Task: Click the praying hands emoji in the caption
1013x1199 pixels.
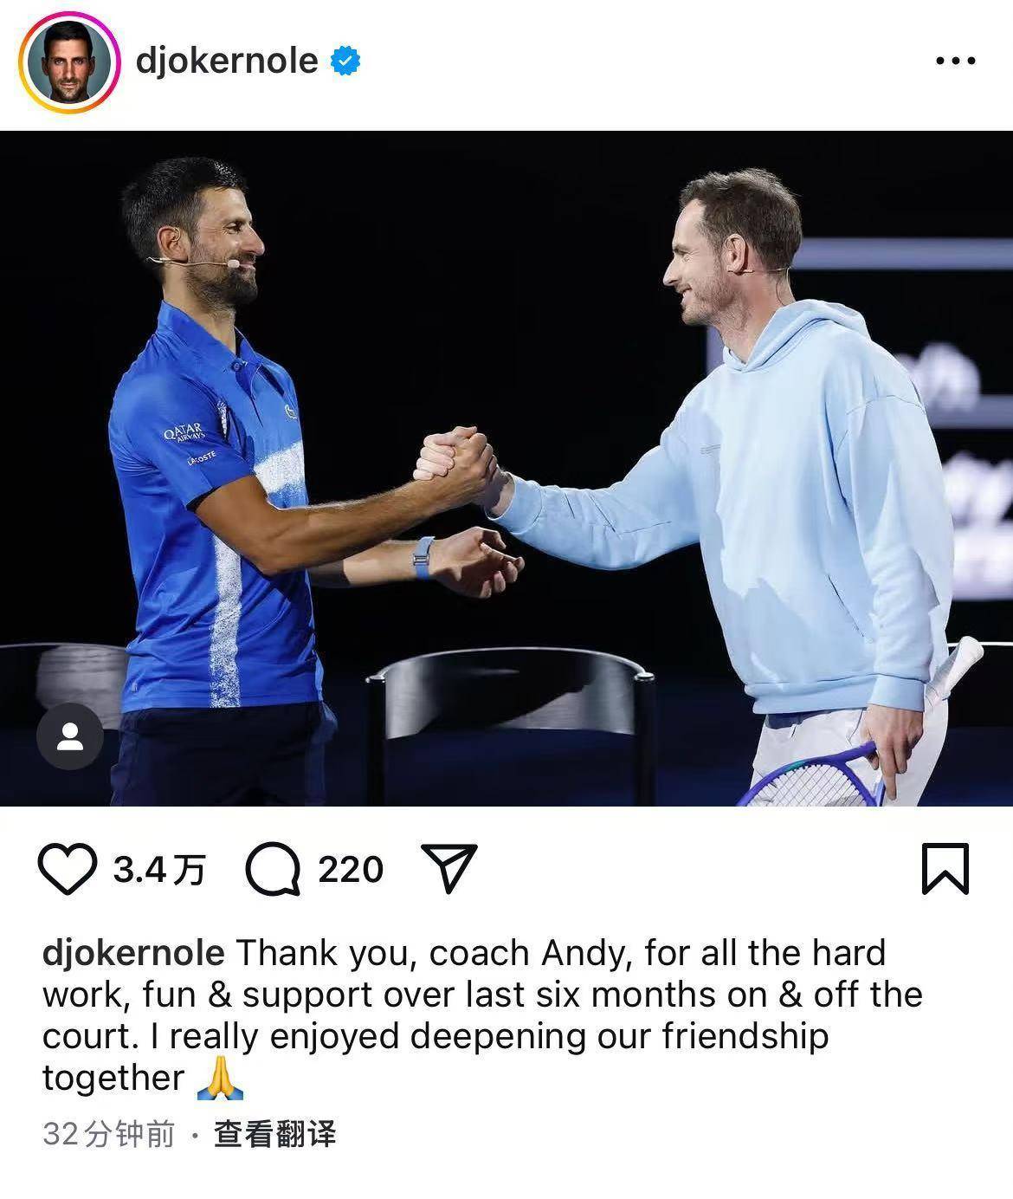Action: (x=220, y=1079)
